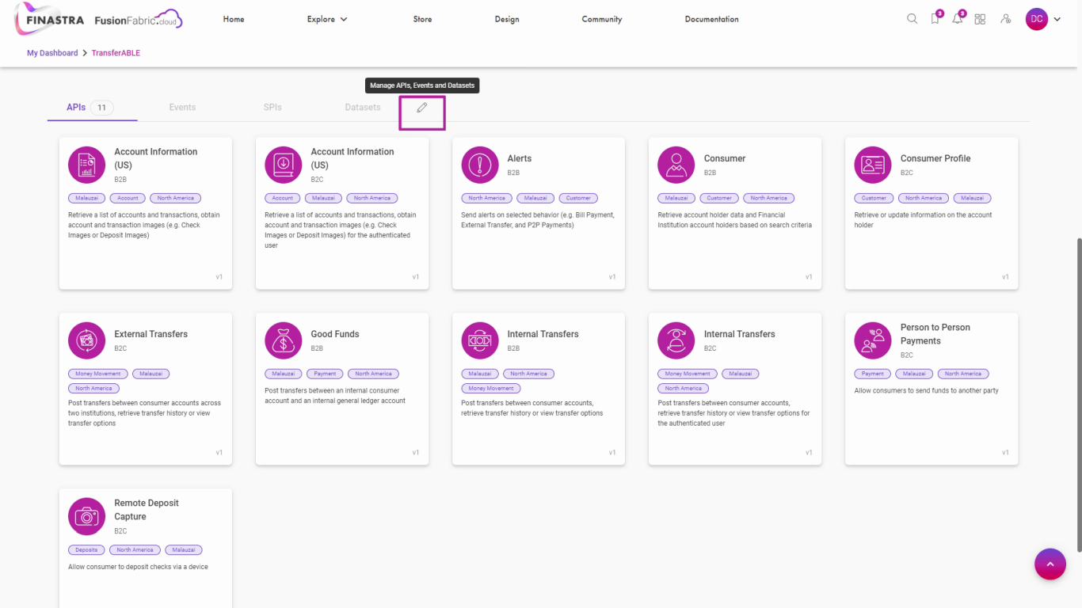The height and width of the screenshot is (608, 1082).
Task: Click the Good Funds money bag icon
Action: (x=284, y=340)
